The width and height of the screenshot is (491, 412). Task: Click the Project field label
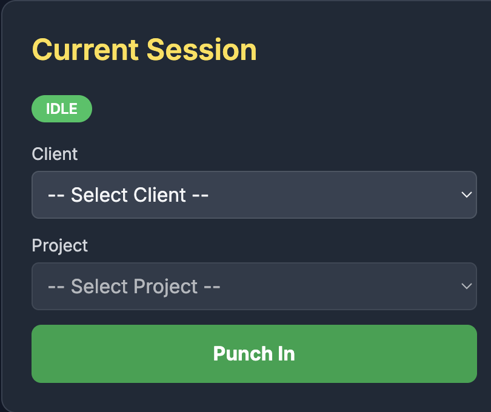coord(59,245)
